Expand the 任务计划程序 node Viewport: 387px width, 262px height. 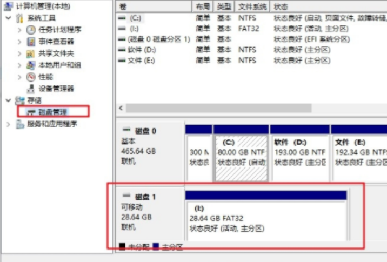coord(19,30)
